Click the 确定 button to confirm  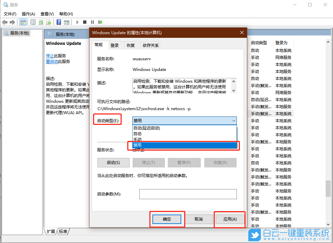click(166, 219)
